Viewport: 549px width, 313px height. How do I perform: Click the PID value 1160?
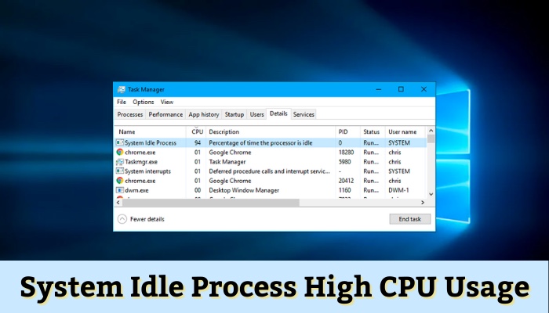pos(344,190)
